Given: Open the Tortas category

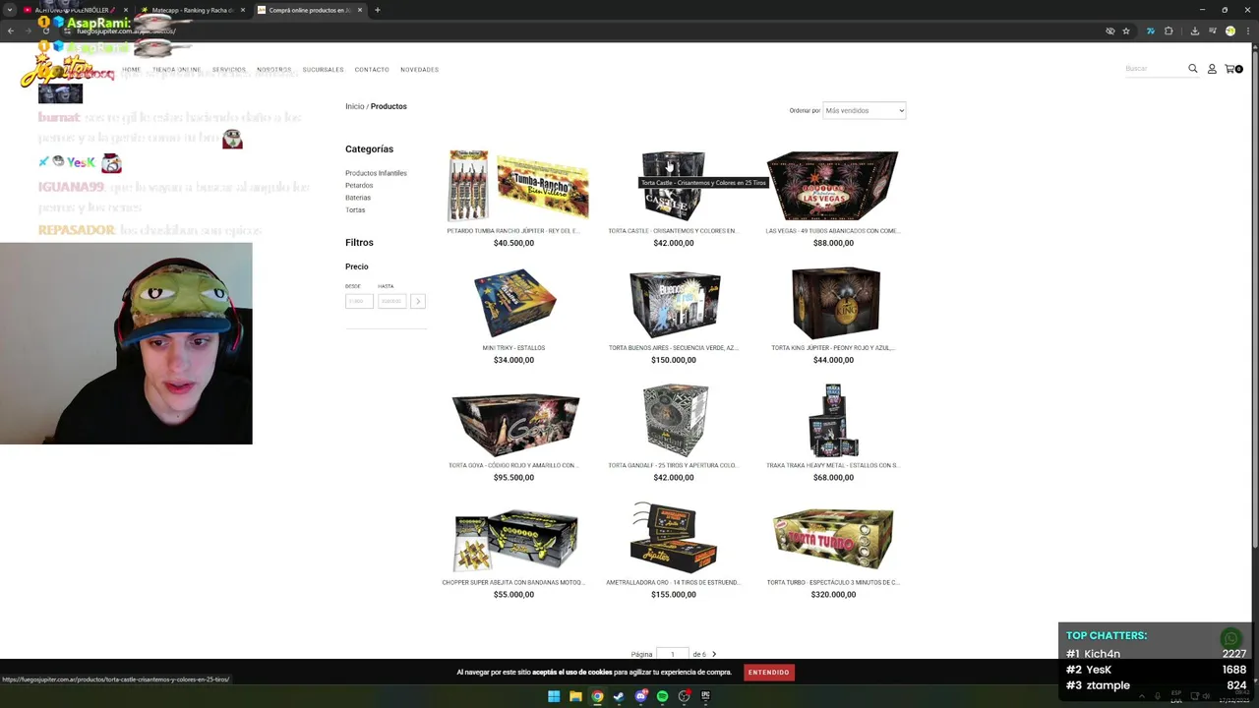Looking at the screenshot, I should pos(355,209).
